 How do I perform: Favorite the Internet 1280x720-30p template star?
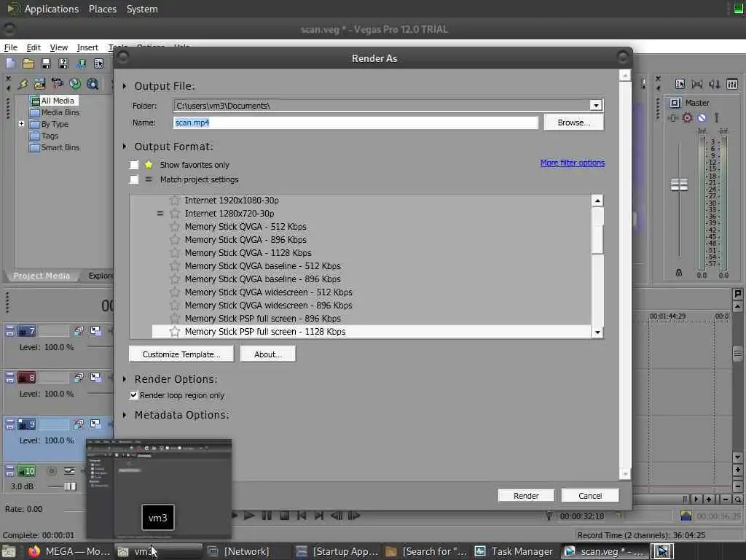tap(175, 214)
